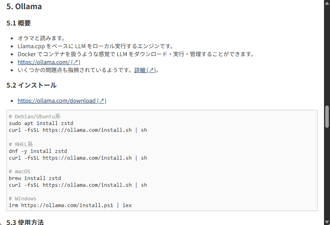Click the arrow icon beside the ollama.com/ link

[x=76, y=62]
